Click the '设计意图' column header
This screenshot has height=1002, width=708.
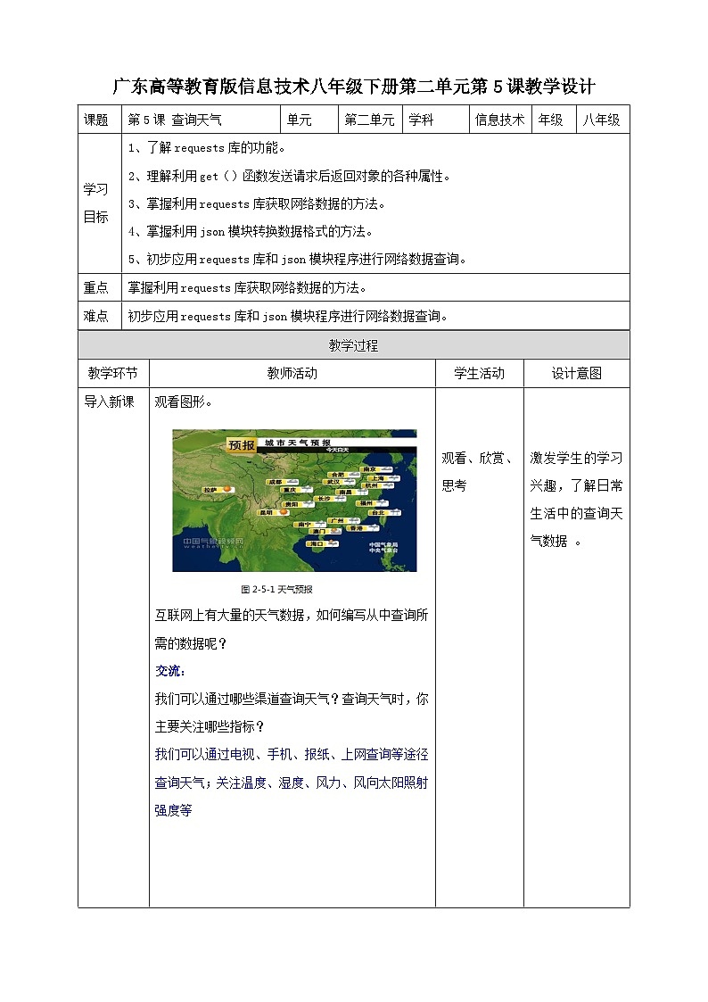[577, 373]
